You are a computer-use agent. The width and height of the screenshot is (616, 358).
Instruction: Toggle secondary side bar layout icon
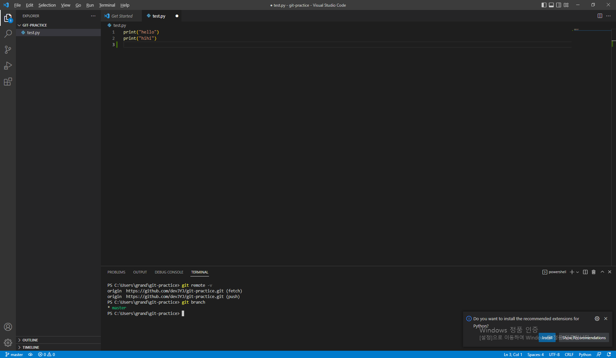(559, 5)
